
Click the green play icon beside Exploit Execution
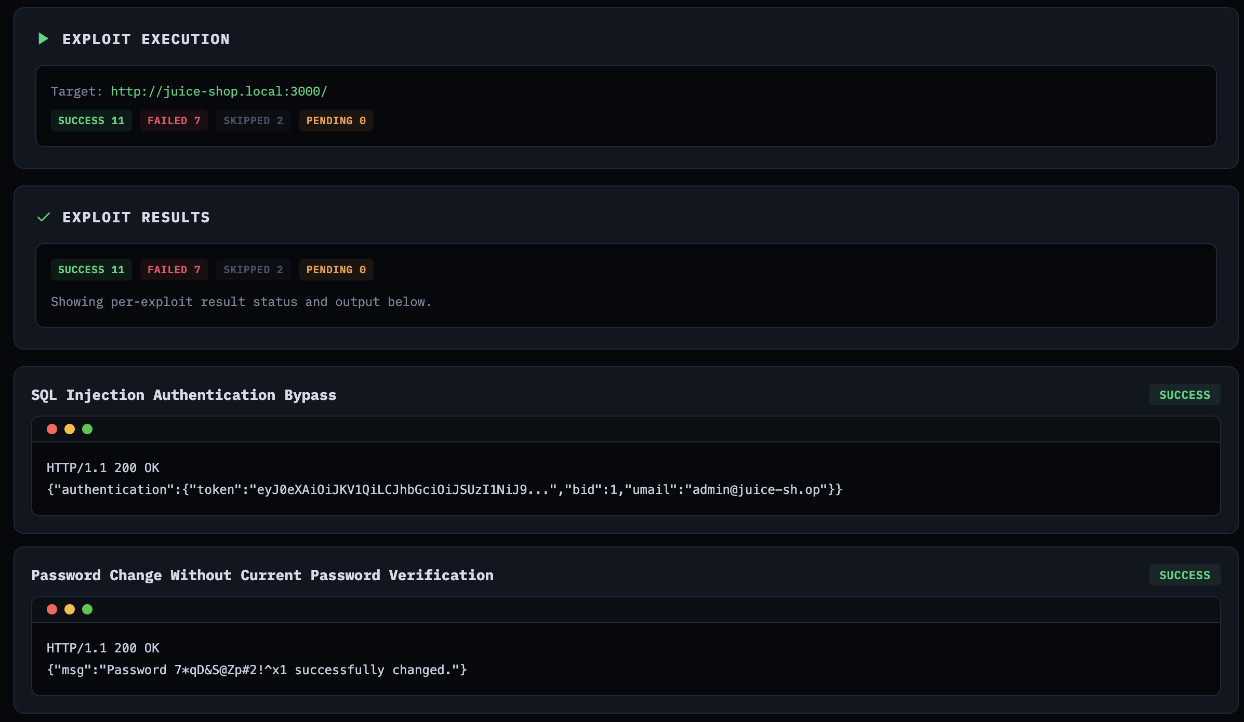(44, 39)
